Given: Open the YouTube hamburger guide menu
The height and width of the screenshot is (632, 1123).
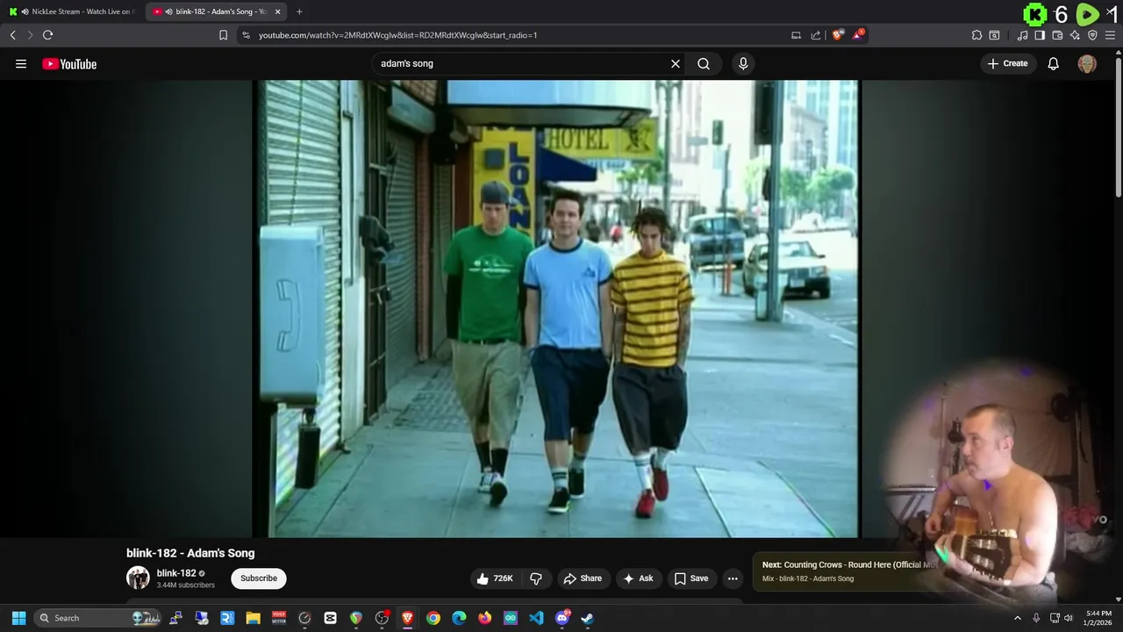Looking at the screenshot, I should [21, 63].
